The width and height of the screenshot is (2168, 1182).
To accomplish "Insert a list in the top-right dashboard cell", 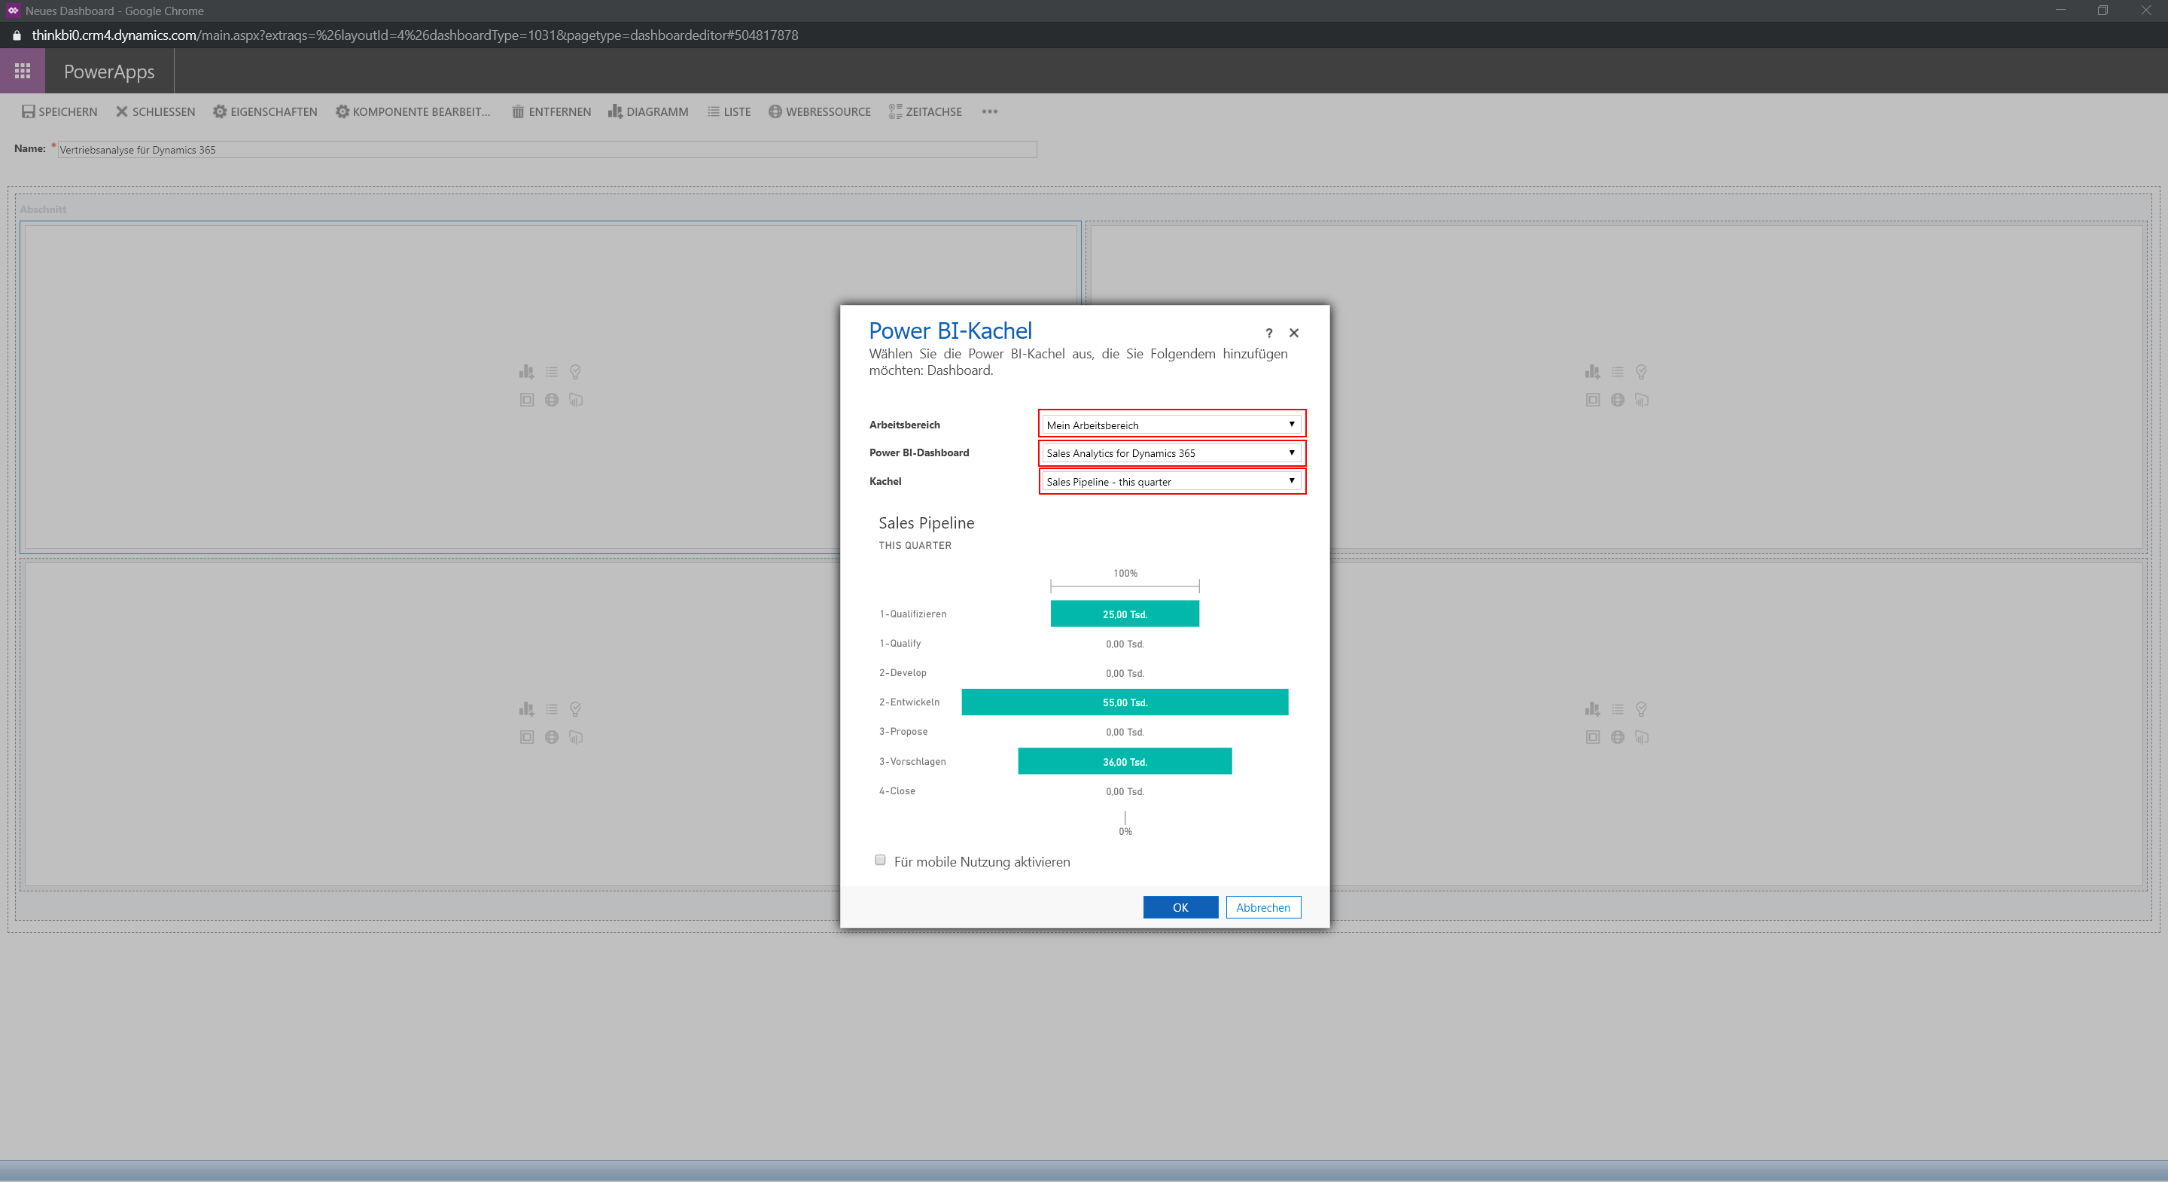I will coord(1618,371).
